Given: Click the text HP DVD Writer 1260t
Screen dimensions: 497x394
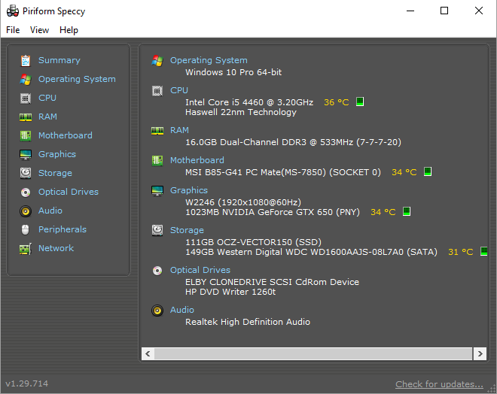Looking at the screenshot, I should point(230,292).
